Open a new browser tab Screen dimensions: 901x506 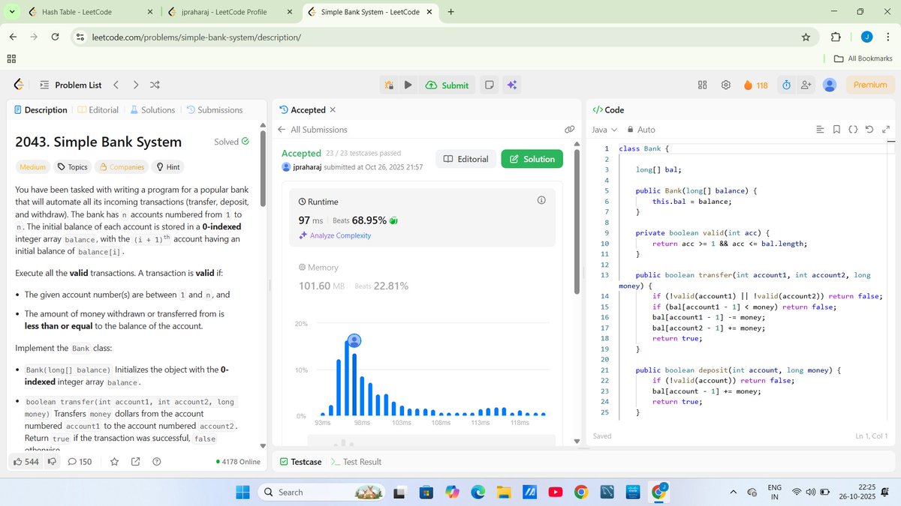point(450,12)
